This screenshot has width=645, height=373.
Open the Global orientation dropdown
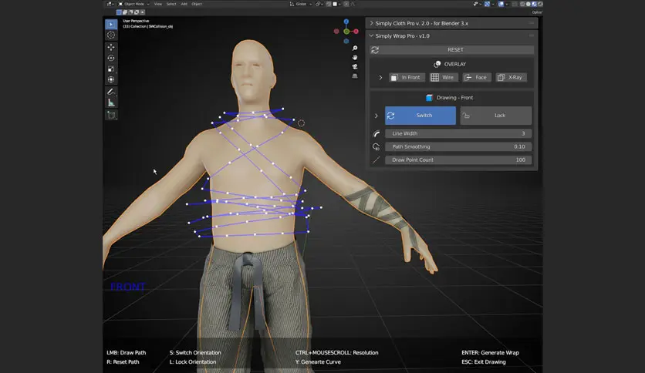pyautogui.click(x=301, y=4)
